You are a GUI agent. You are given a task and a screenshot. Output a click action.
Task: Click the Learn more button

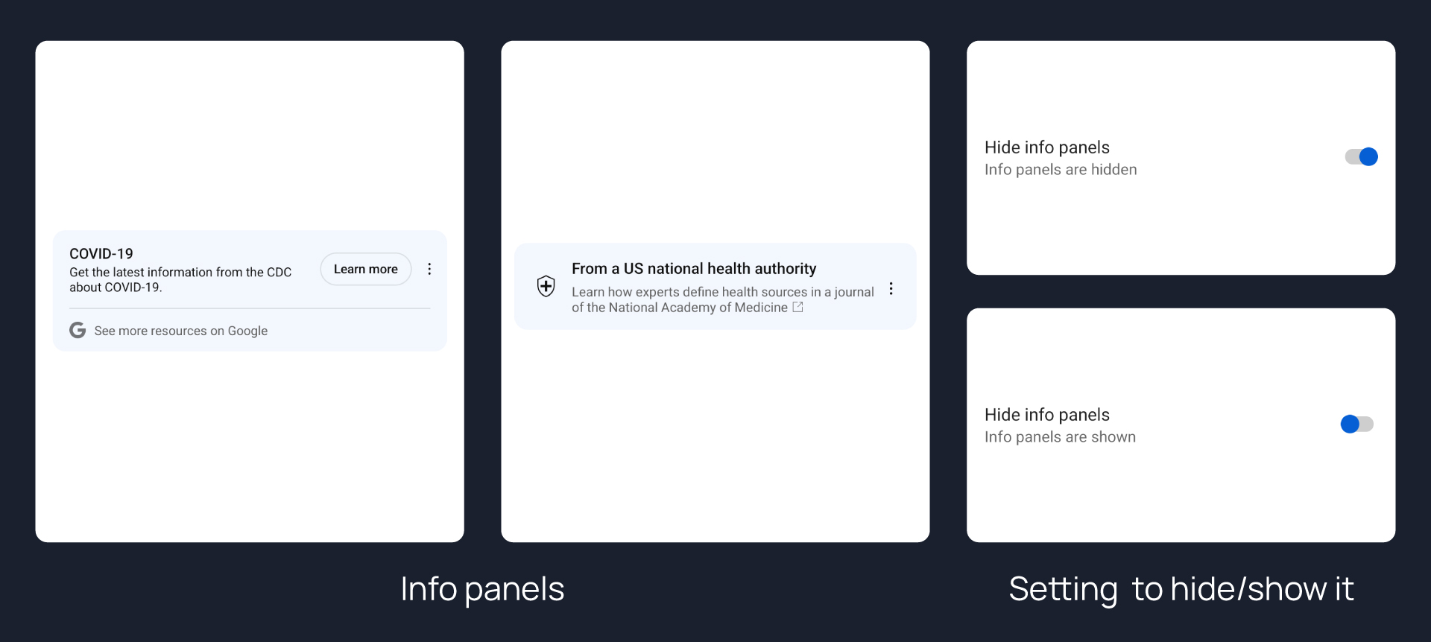pos(365,269)
